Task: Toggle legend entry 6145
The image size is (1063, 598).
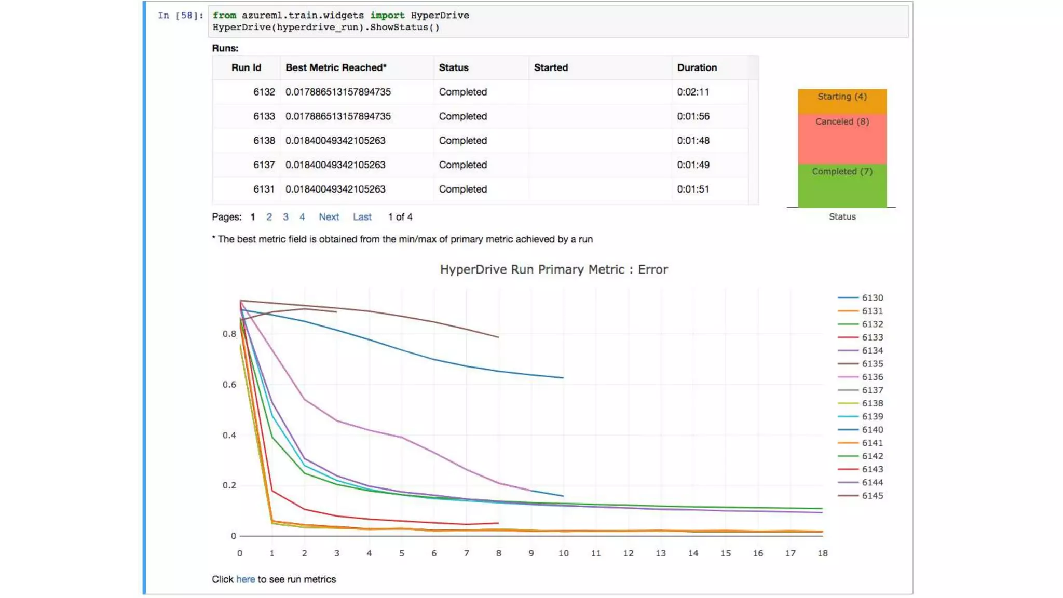Action: click(860, 496)
